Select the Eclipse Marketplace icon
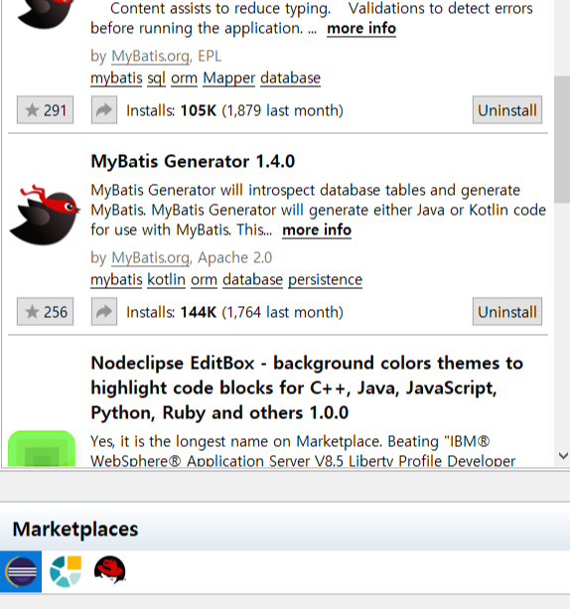The width and height of the screenshot is (570, 609). tap(21, 571)
